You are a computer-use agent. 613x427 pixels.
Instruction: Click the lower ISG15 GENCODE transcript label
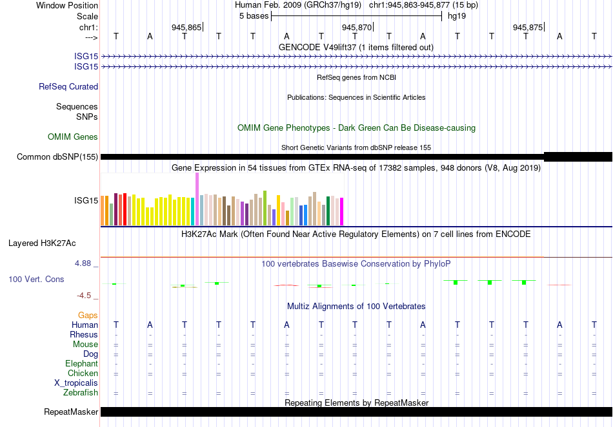pos(86,67)
